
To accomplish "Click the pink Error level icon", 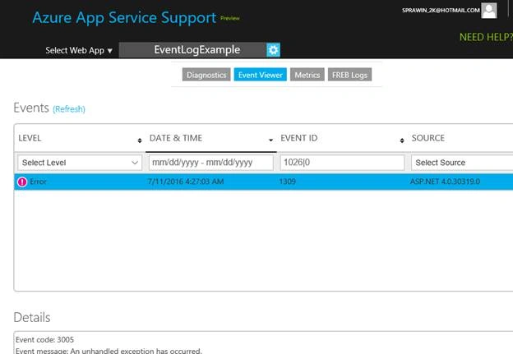I will click(x=22, y=182).
